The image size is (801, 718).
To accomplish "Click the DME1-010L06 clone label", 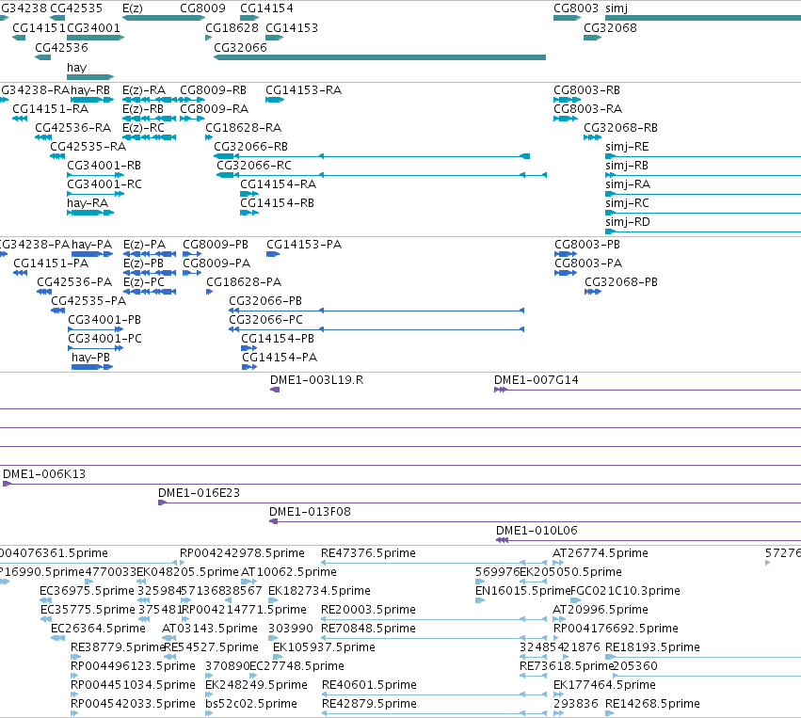I will coord(537,531).
